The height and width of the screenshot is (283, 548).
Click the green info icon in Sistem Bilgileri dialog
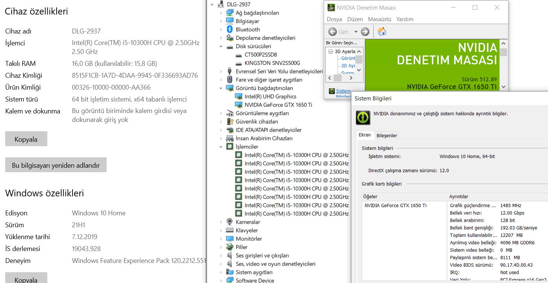(x=363, y=118)
